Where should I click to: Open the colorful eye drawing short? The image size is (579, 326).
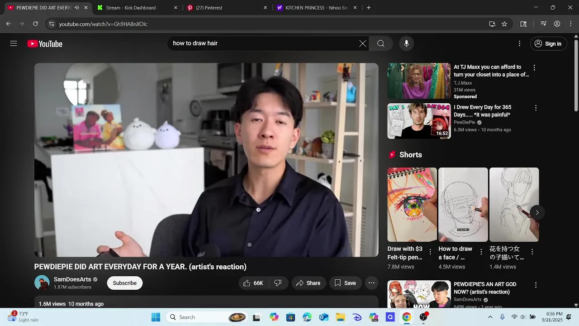tap(412, 205)
